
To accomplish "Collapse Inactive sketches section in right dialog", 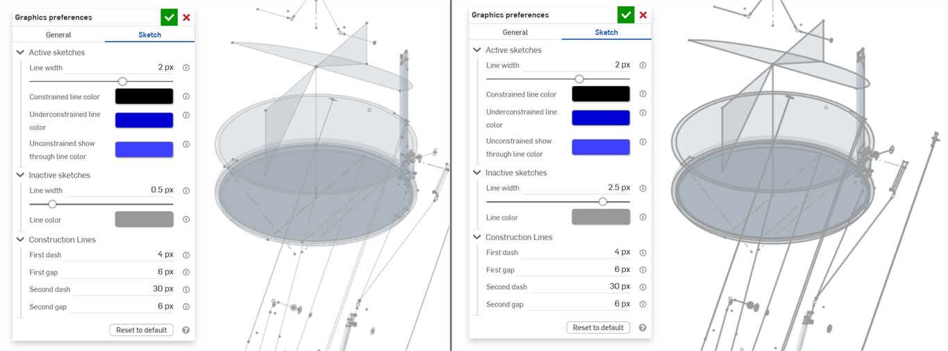I will 477,173.
